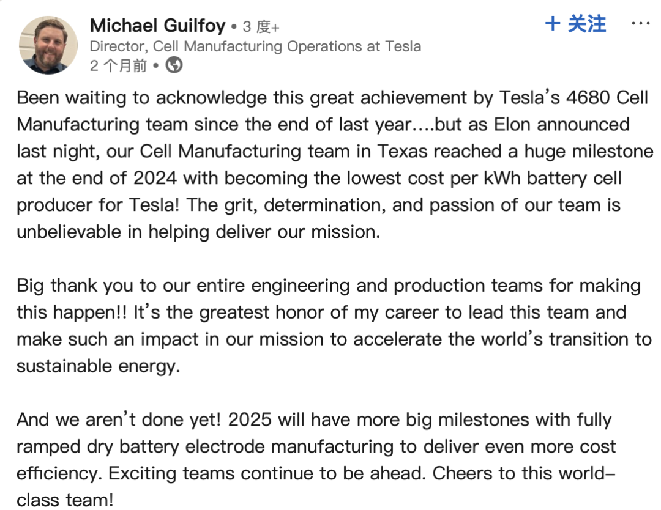Follow the author with the 关注 button
Screen dimensions: 661x510
[x=575, y=24]
